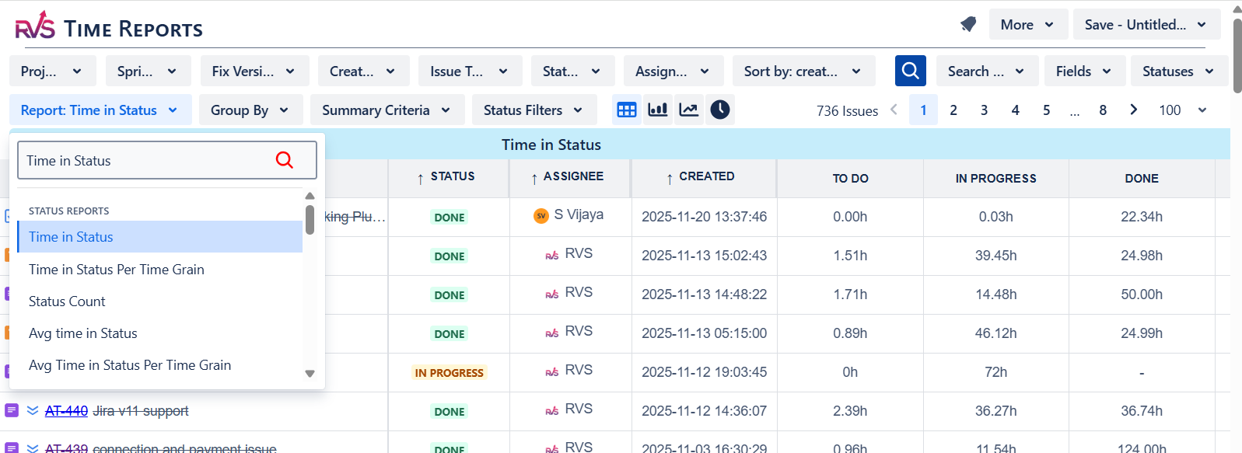Screen dimensions: 1242x453
Task: Open the Group By dropdown
Action: pos(250,110)
